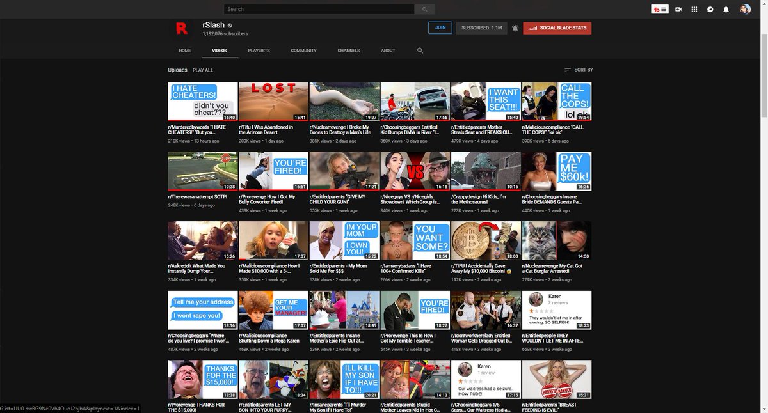Click "r/Entitledparents GIVE MY CHILD YOUR GUN" title
The width and height of the screenshot is (768, 413).
(x=339, y=199)
